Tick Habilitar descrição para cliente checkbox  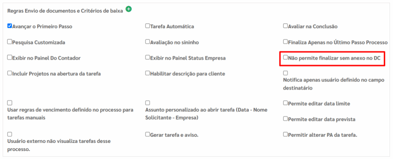coord(147,73)
